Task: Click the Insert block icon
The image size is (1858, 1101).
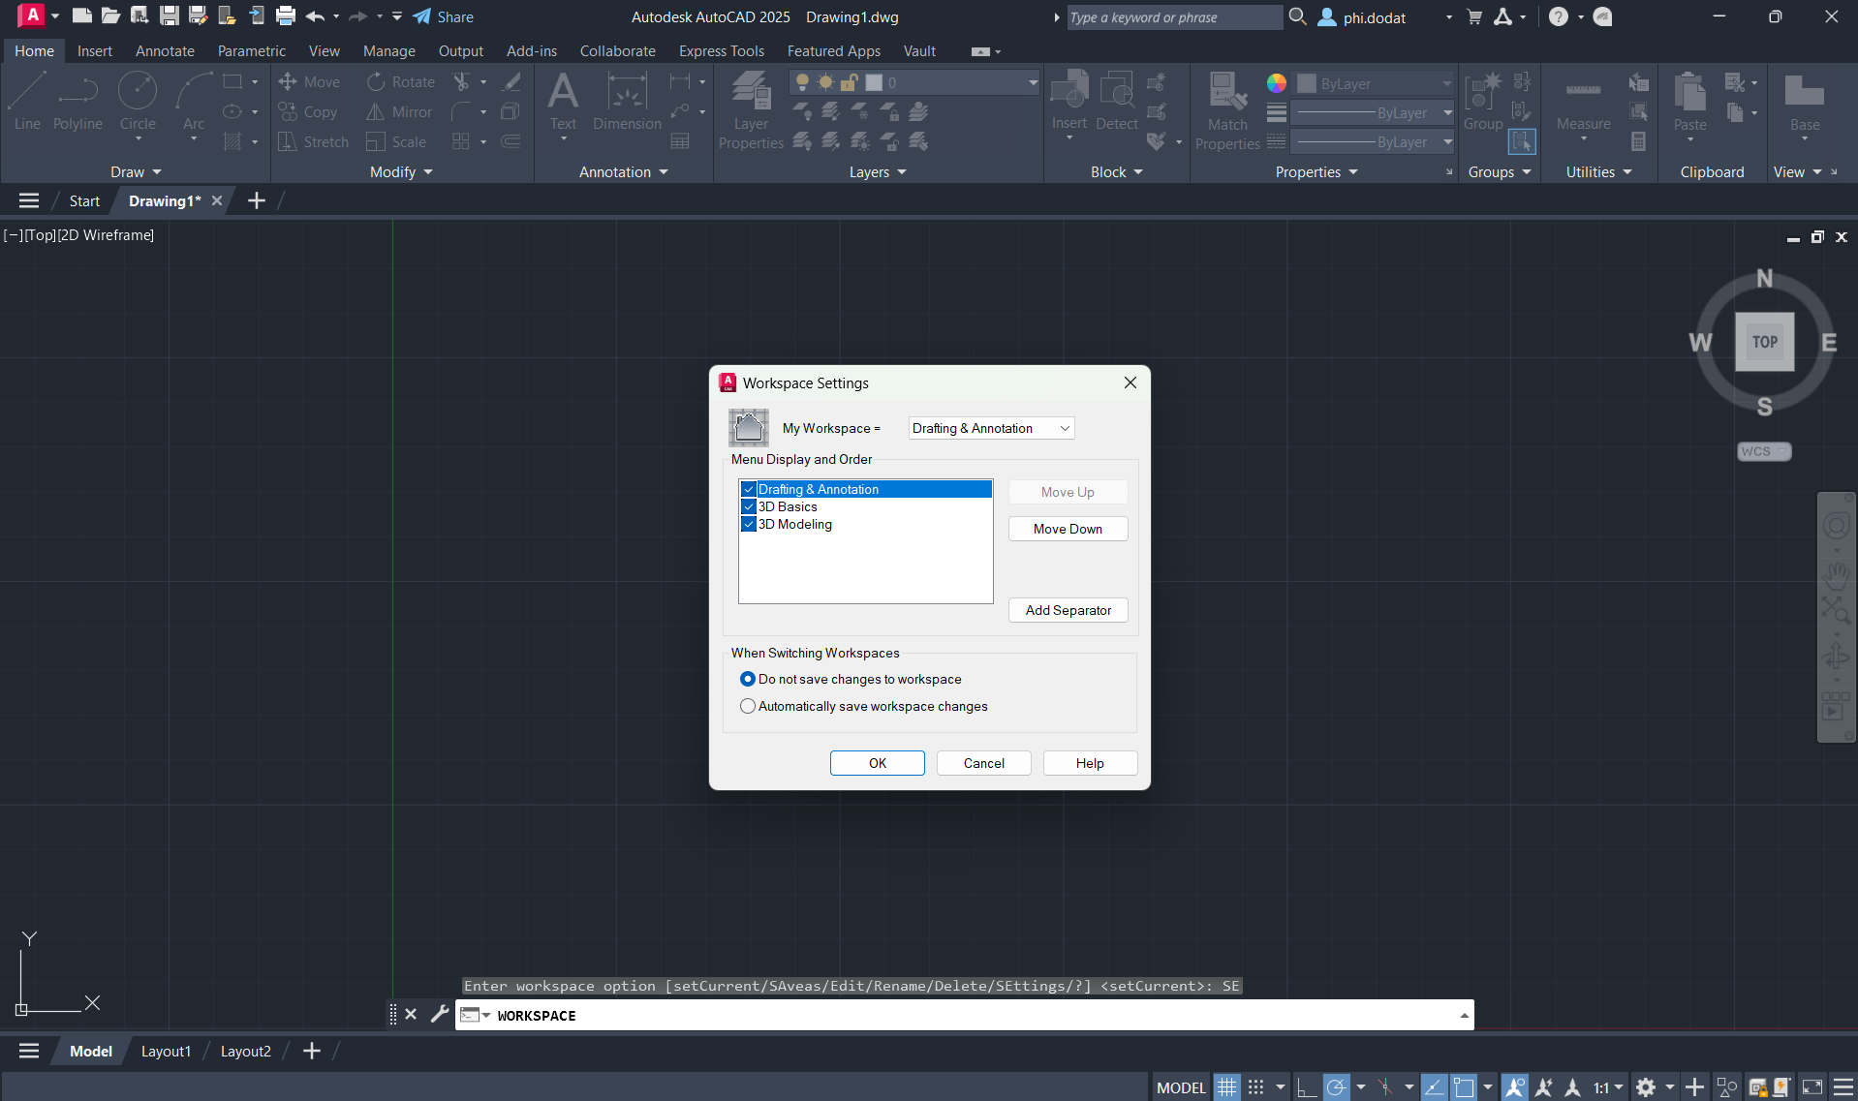Action: [1069, 101]
